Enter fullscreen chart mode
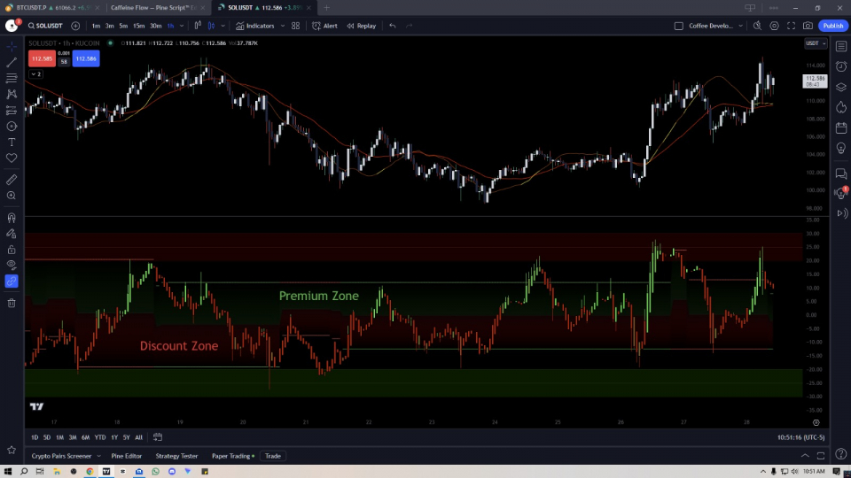 [x=791, y=26]
